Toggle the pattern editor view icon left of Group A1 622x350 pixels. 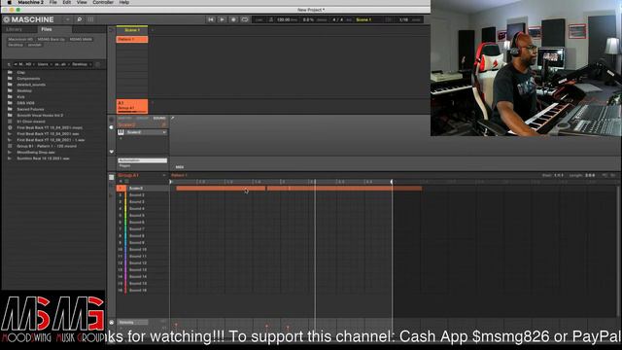pyautogui.click(x=112, y=177)
